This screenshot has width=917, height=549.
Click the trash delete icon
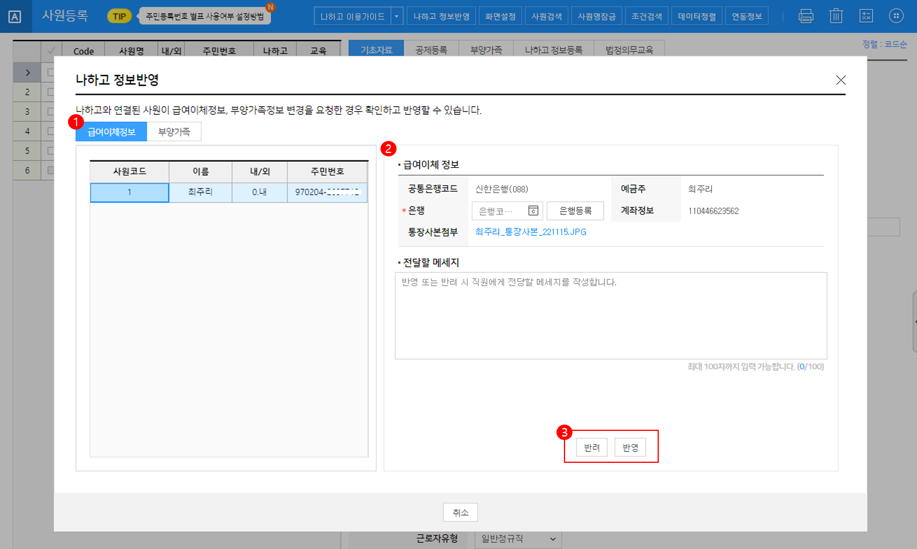tap(836, 16)
